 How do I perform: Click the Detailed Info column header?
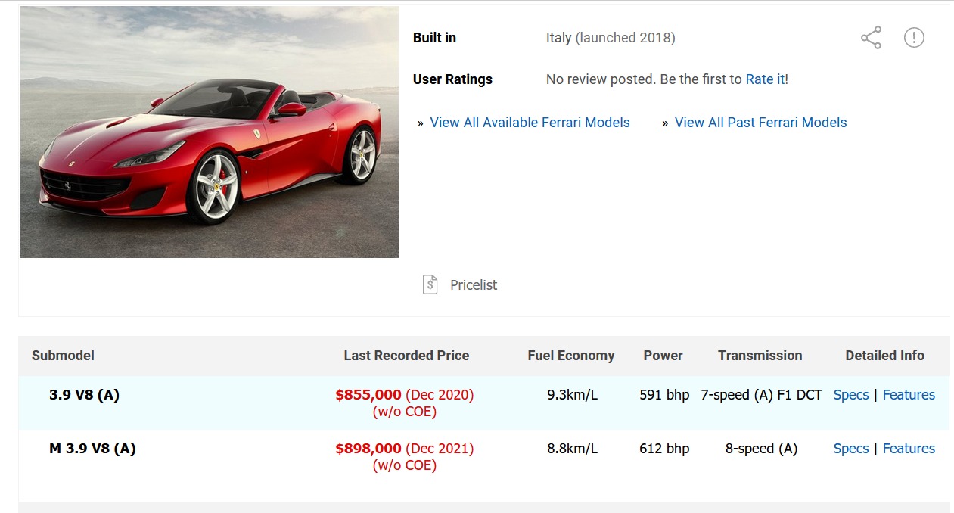tap(884, 356)
